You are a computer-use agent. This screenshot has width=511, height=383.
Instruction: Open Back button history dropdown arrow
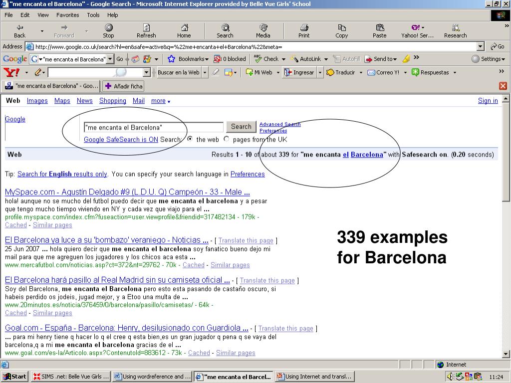[x=42, y=31]
